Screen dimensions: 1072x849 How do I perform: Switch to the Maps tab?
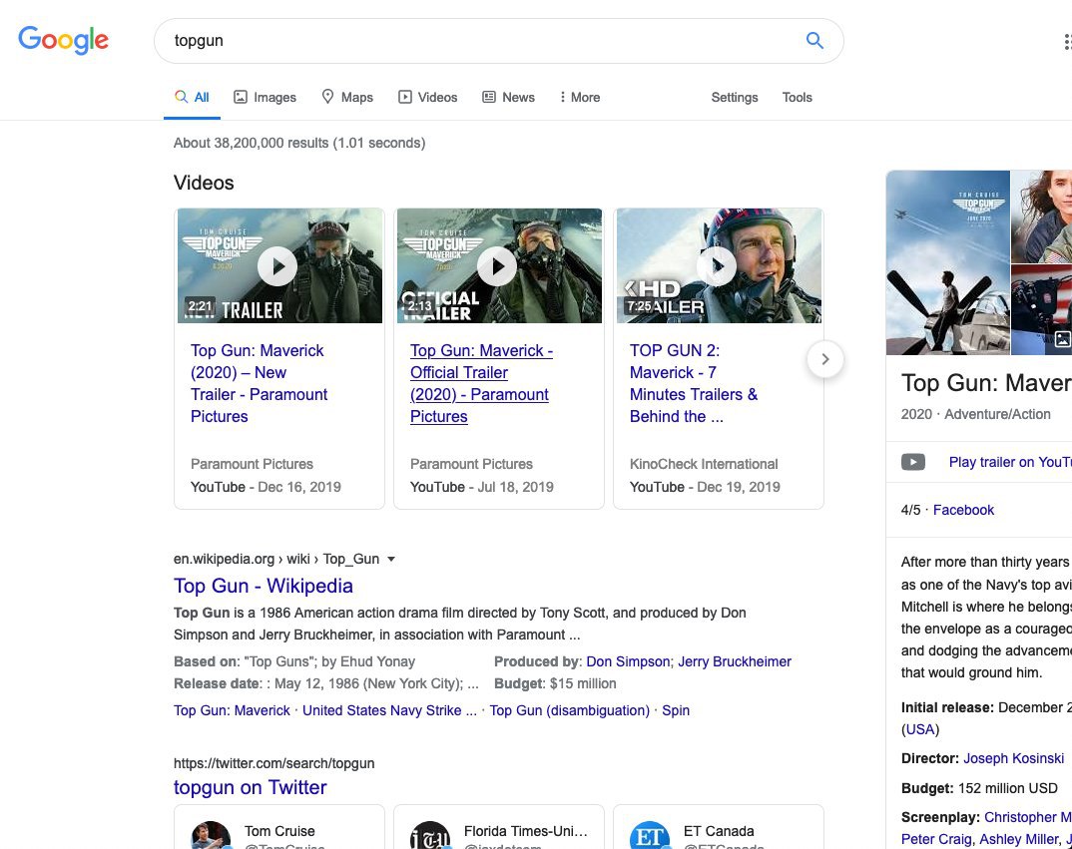click(x=347, y=97)
